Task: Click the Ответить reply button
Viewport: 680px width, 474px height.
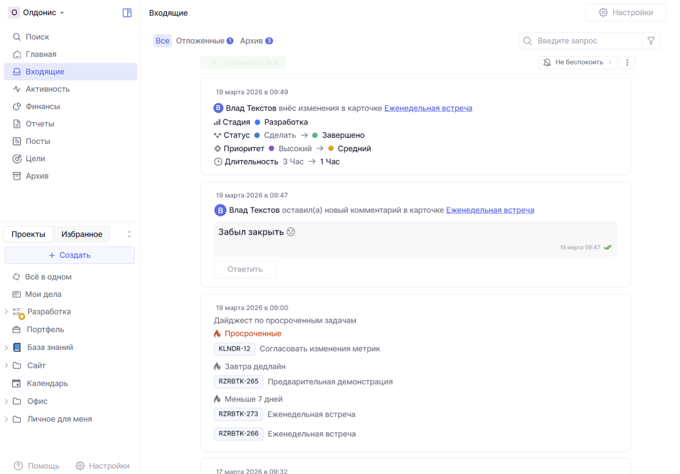Action: tap(245, 269)
